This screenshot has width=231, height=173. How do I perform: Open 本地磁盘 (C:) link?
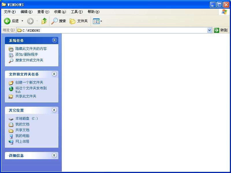[27, 119]
